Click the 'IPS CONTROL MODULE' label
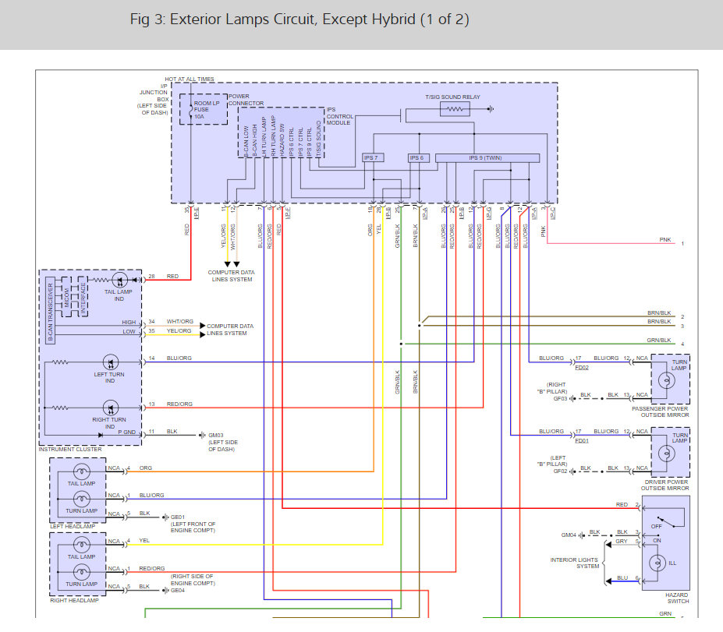723x632 pixels. click(x=340, y=116)
